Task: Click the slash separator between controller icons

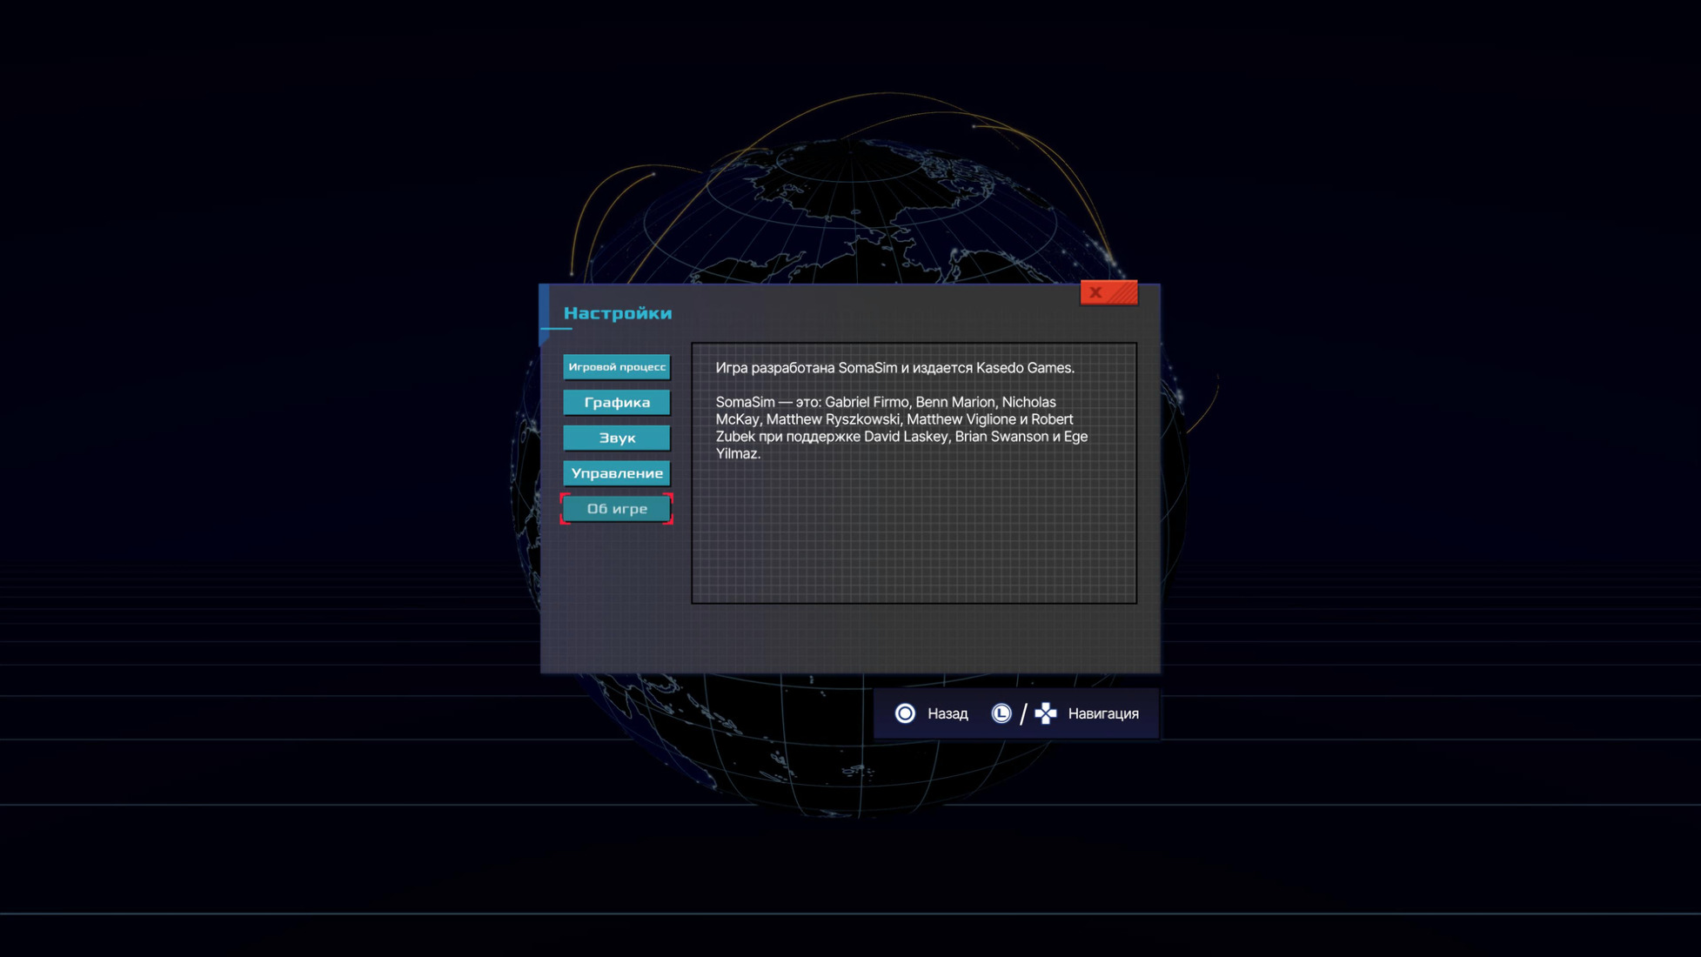Action: click(x=1023, y=713)
